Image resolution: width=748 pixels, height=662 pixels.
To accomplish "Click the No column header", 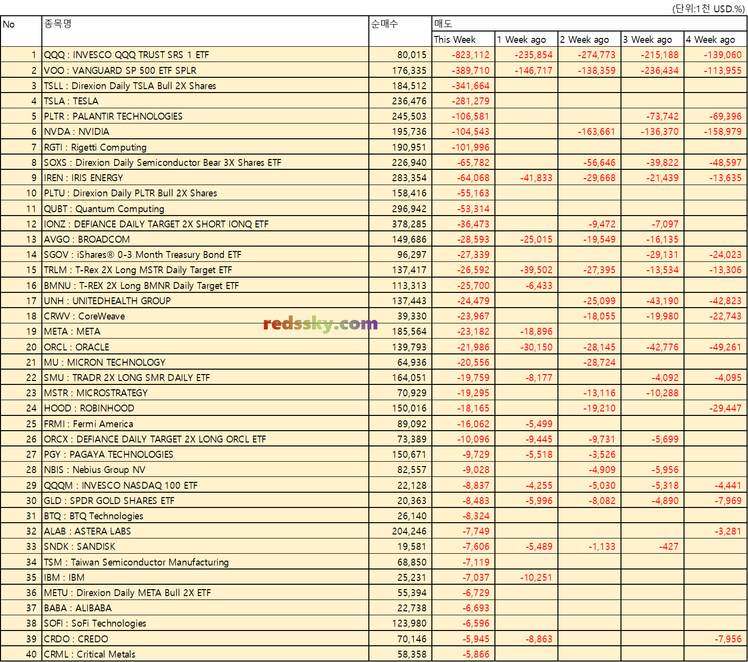I will pos(21,32).
